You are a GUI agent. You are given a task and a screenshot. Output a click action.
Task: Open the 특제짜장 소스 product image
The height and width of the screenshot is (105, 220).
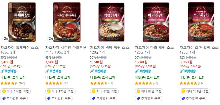[22, 22]
